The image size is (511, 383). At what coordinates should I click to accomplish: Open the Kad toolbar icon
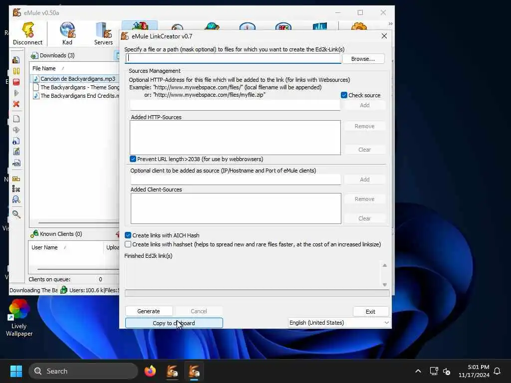pyautogui.click(x=67, y=33)
